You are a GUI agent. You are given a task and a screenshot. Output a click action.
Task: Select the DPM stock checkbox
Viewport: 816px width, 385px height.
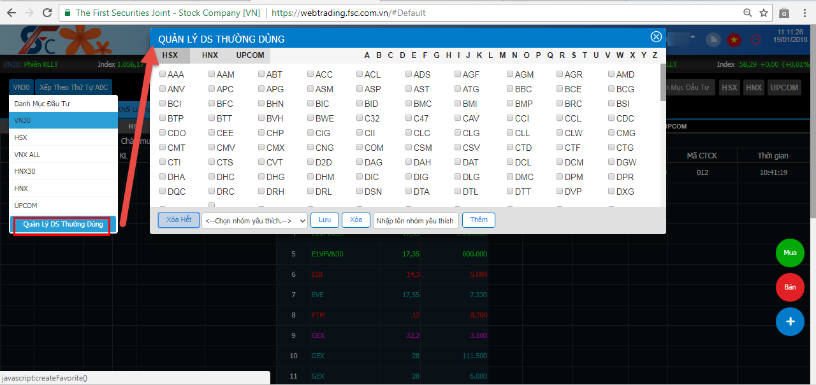point(560,176)
